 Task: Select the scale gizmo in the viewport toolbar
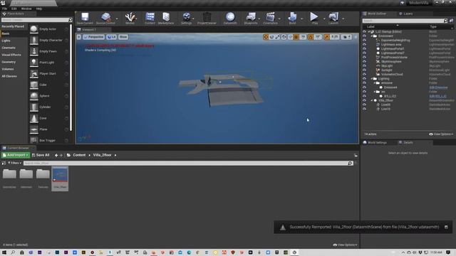(x=277, y=37)
